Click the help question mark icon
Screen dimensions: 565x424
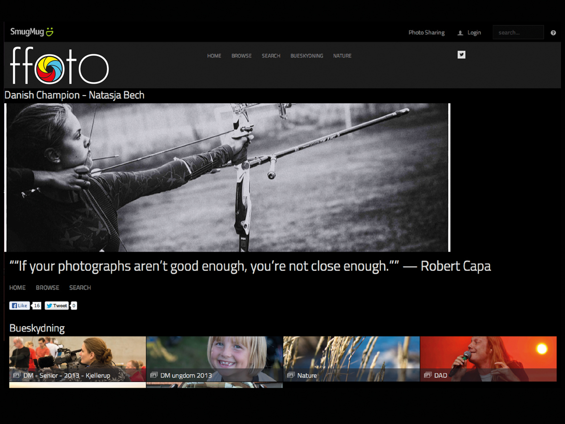[x=553, y=33]
